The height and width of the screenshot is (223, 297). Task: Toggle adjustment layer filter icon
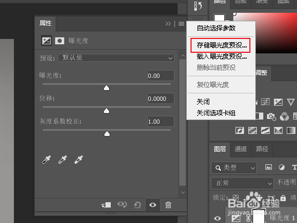281,168
